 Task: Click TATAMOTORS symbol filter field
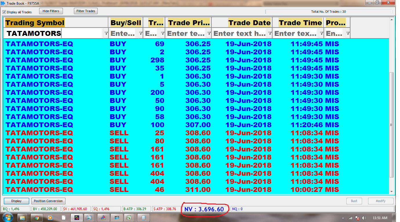(x=54, y=34)
